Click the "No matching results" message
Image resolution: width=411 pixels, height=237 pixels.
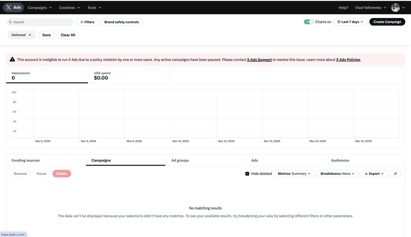tap(206, 208)
